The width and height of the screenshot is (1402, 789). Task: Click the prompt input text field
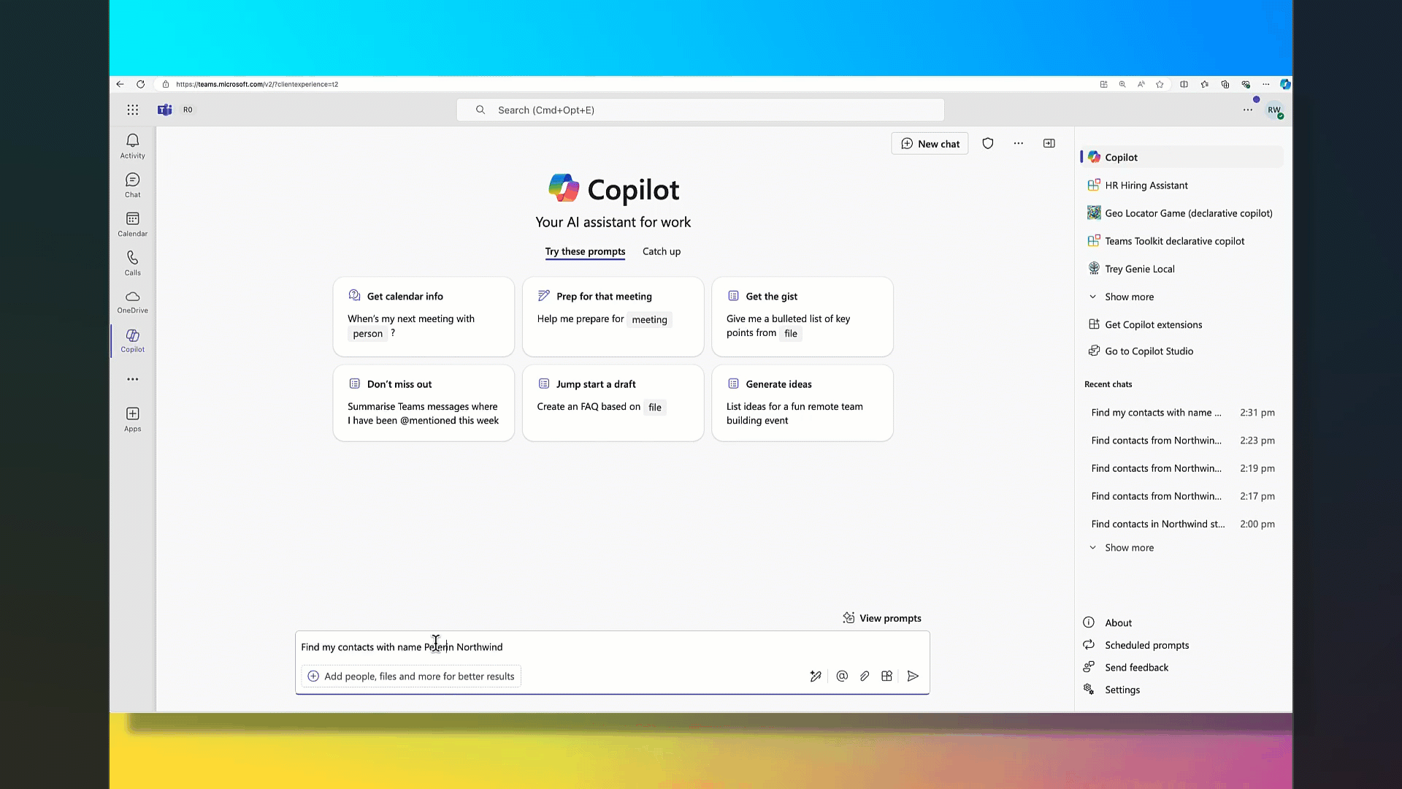tap(614, 647)
